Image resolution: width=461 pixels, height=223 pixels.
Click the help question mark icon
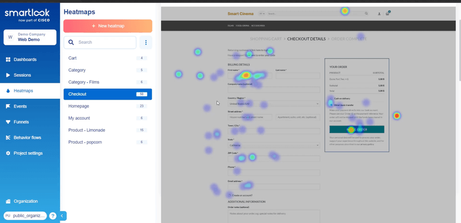tap(52, 216)
